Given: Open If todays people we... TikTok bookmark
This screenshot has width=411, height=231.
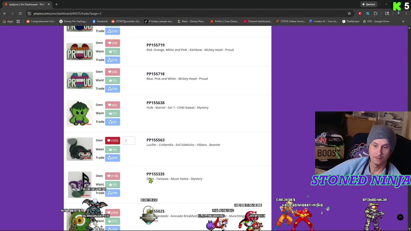Looking at the screenshot, I should click(159, 21).
